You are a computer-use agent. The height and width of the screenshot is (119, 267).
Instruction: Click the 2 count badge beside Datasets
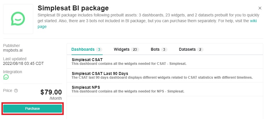point(200,50)
